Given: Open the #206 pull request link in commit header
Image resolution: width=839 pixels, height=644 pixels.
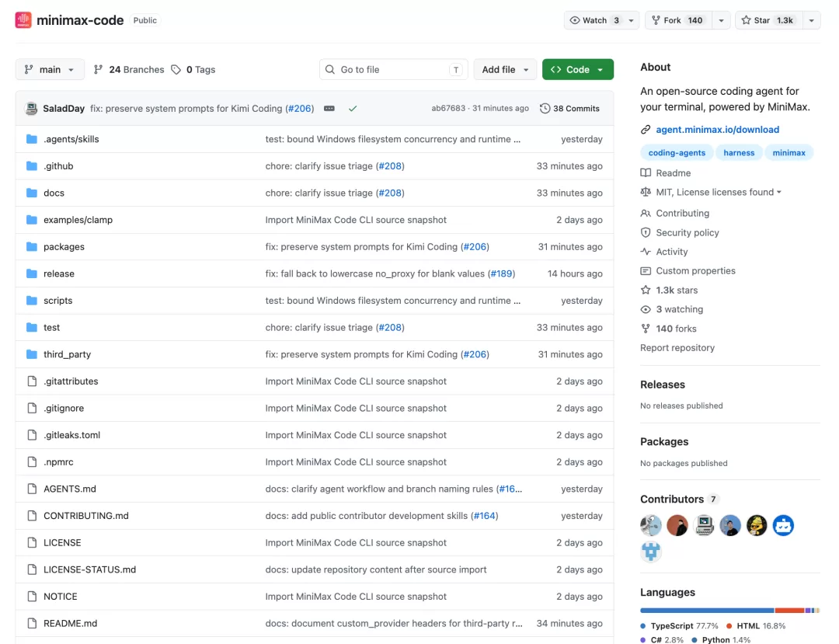Looking at the screenshot, I should pyautogui.click(x=299, y=109).
